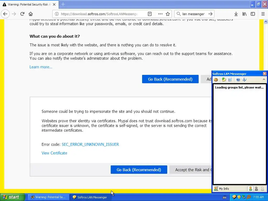
Task: Click the 7:55 AM system clock
Action: [x=258, y=197]
